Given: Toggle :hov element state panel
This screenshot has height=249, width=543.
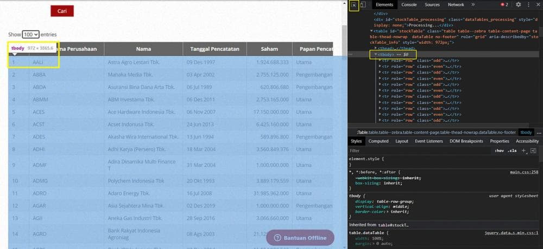Looking at the screenshot, I should click(x=499, y=150).
